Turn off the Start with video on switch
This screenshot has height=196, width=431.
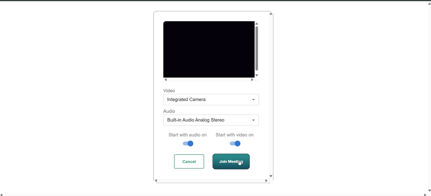(235, 143)
